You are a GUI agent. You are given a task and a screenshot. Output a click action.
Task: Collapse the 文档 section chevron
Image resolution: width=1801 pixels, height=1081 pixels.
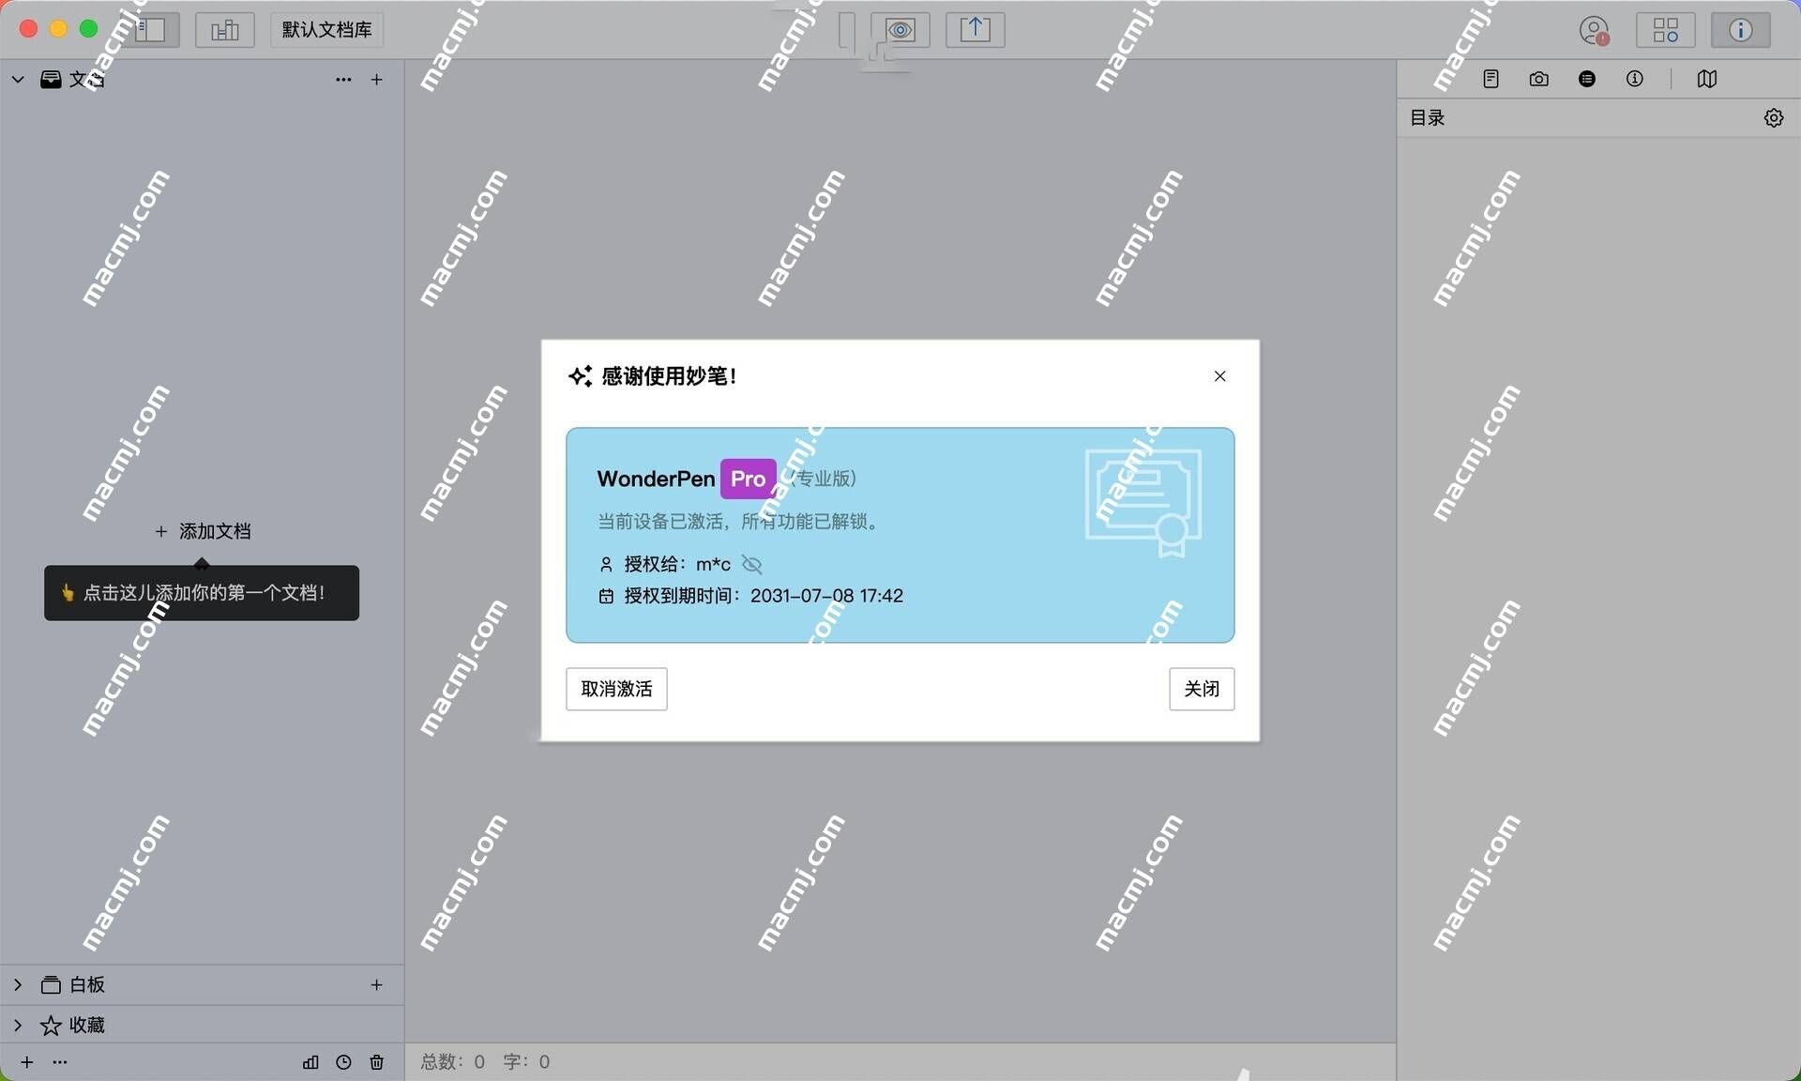18,80
